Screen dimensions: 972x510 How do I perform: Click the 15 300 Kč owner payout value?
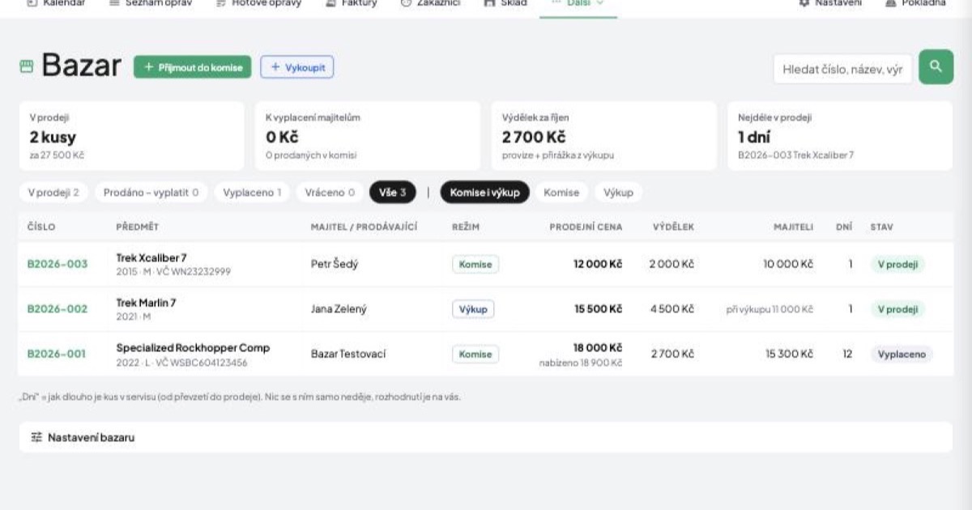point(789,354)
